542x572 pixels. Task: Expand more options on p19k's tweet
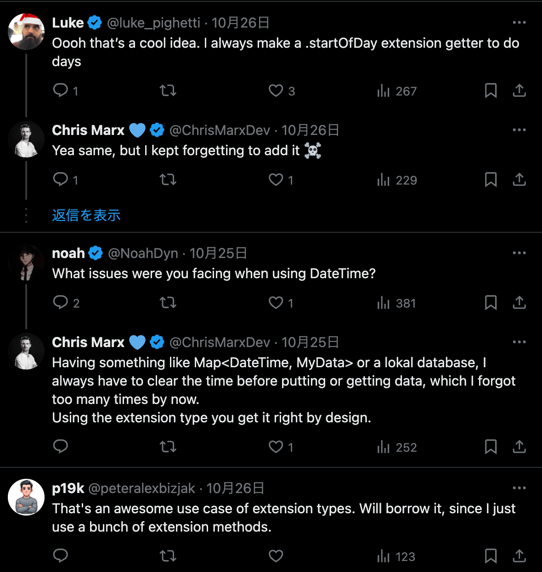tap(519, 488)
